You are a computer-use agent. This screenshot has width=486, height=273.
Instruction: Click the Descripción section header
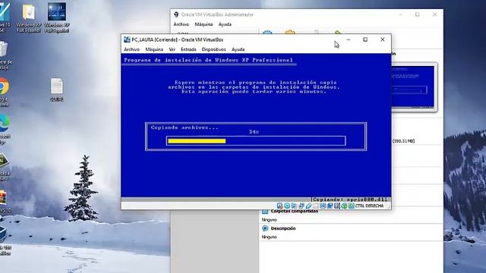click(x=283, y=228)
